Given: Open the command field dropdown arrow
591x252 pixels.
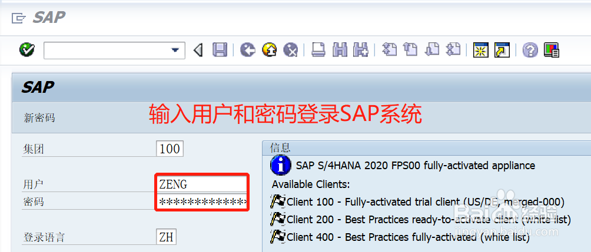Looking at the screenshot, I should pyautogui.click(x=175, y=50).
